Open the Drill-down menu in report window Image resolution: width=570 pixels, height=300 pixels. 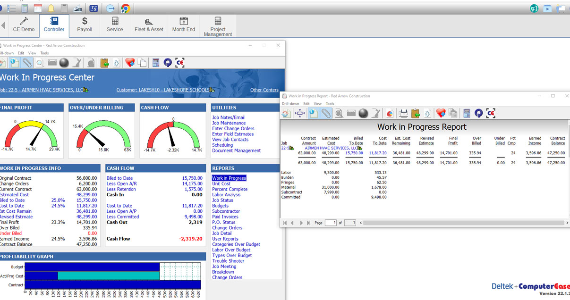click(x=290, y=104)
